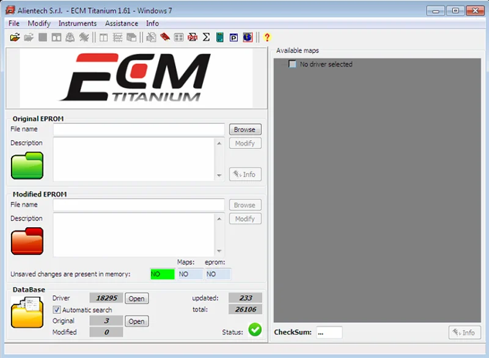Minimize the ECM Titanium window
Screen dimensions: 489x358
(x=436, y=10)
